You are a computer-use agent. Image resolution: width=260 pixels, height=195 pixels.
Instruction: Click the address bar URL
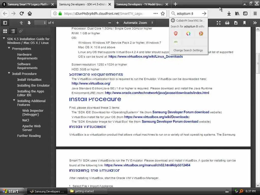(x=104, y=13)
